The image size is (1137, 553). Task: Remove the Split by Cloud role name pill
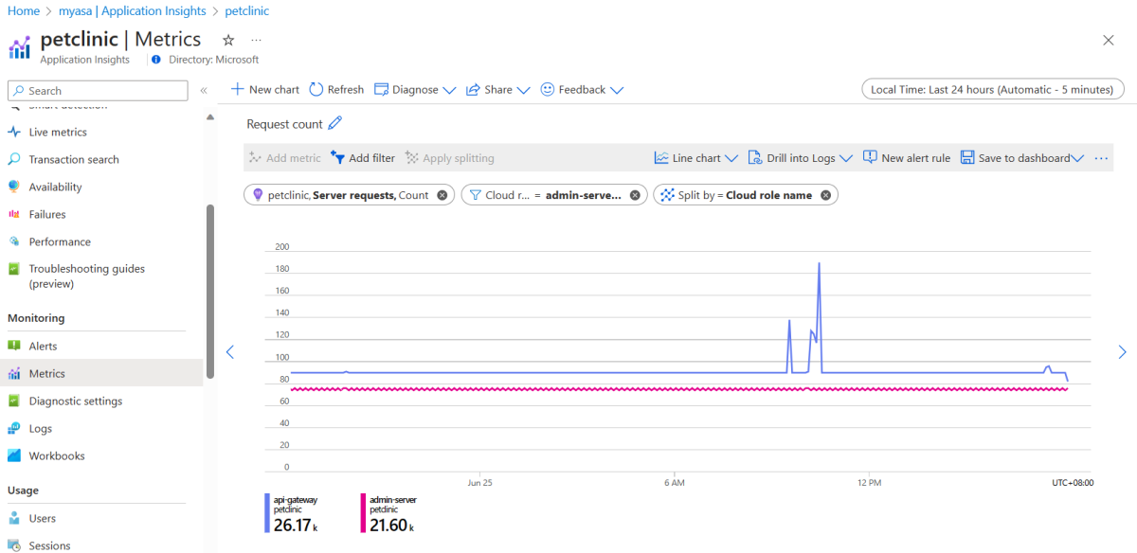click(825, 195)
